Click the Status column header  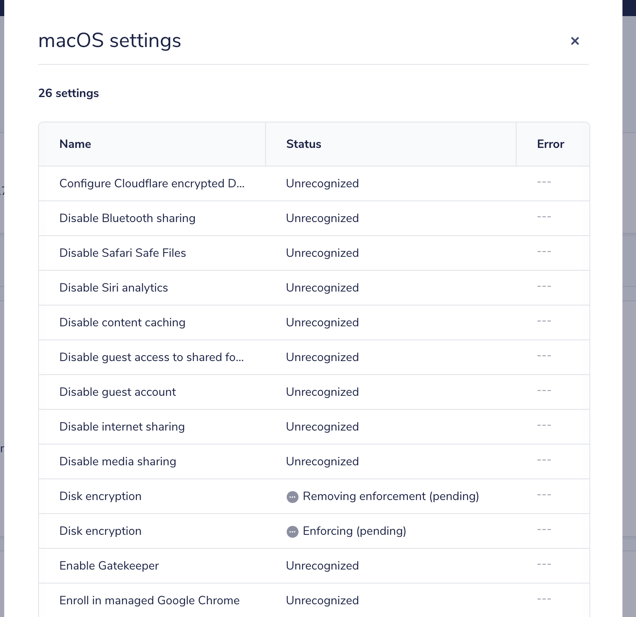[303, 144]
